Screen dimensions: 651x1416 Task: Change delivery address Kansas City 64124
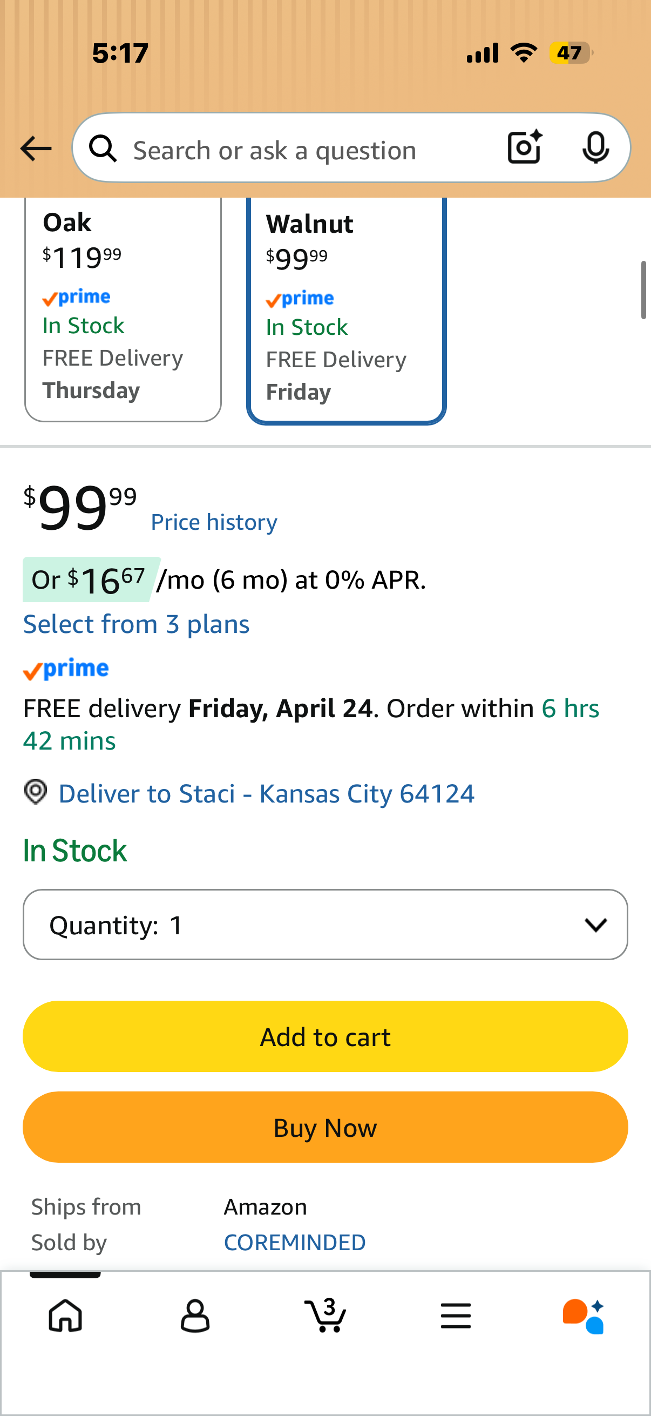267,793
